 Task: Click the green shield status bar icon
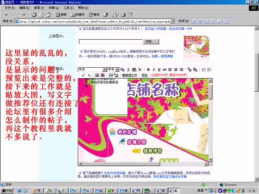pos(204,185)
